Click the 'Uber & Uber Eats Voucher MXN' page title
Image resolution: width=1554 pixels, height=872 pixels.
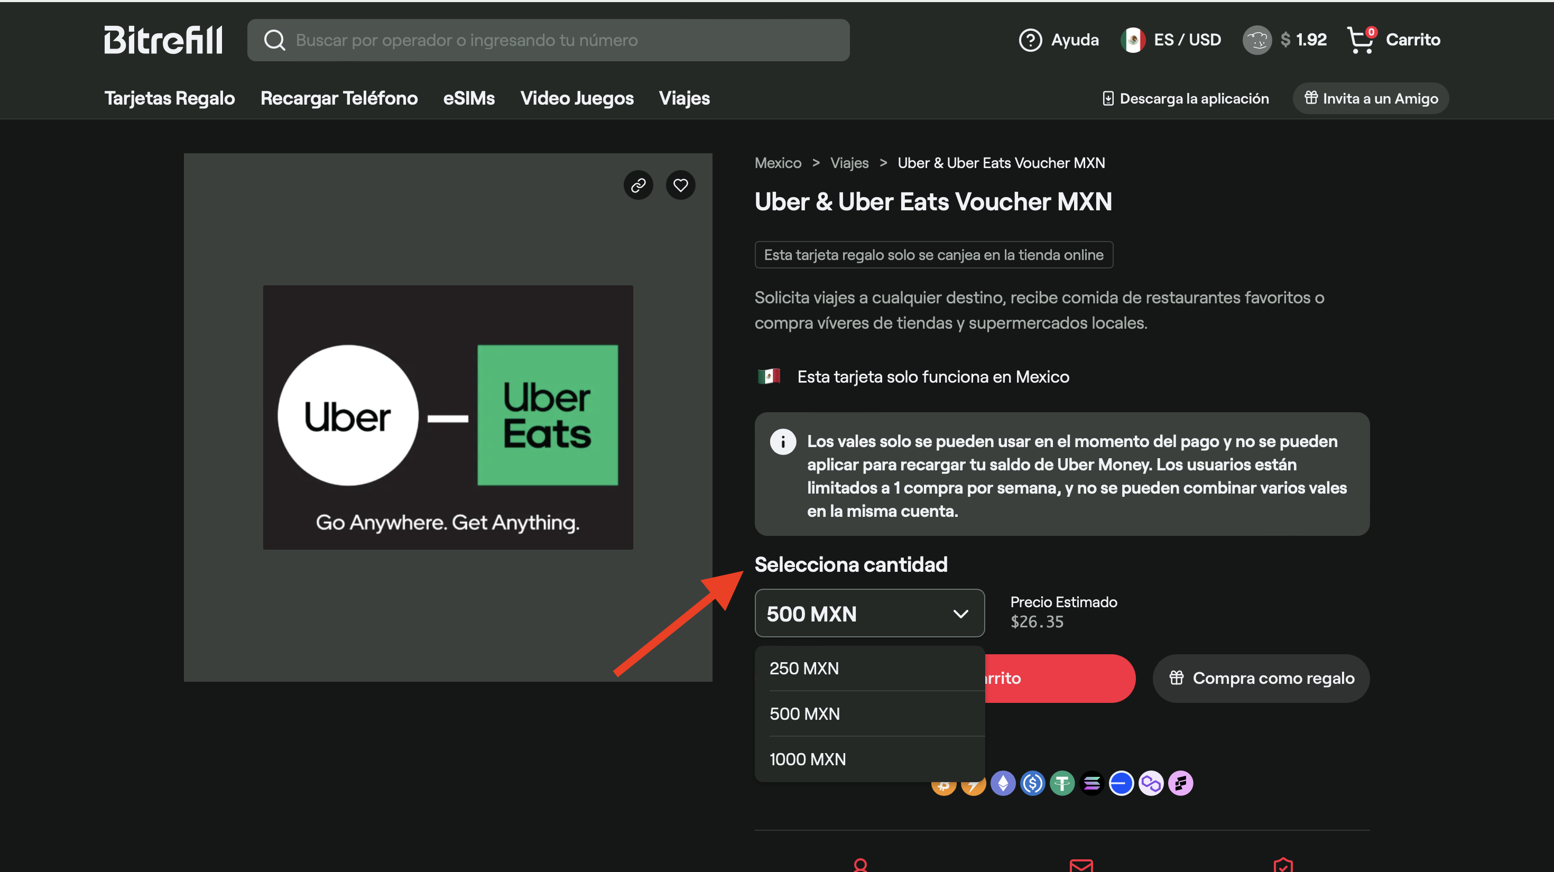click(932, 201)
